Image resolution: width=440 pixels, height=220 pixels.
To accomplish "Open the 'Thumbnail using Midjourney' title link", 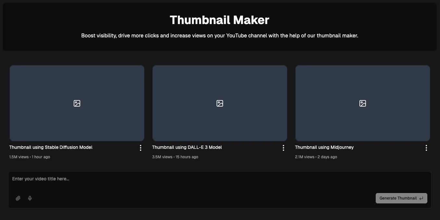I will tap(324, 147).
